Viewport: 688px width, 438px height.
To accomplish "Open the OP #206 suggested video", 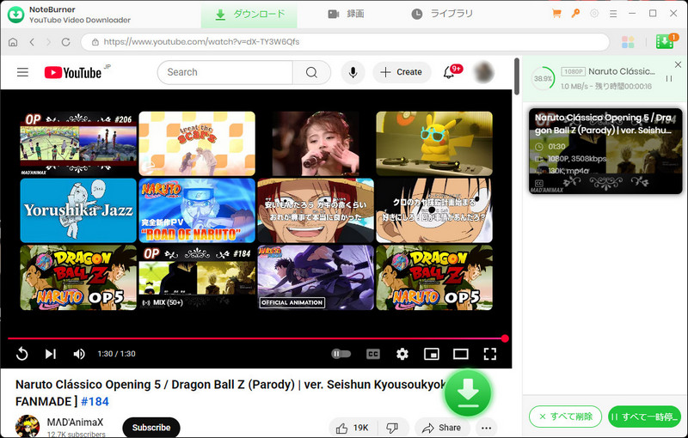I will (x=78, y=143).
